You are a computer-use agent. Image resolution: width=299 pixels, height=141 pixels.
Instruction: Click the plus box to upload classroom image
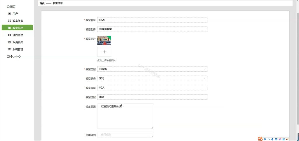104,52
